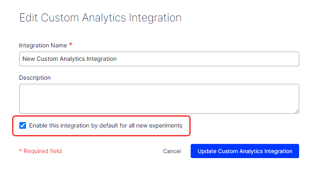Viewport: 331px width, 190px height.
Task: Click the red asterisk beside Integration Name
Action: click(x=71, y=44)
